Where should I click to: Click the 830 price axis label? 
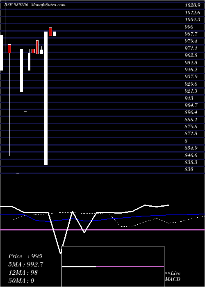[x=189, y=169]
